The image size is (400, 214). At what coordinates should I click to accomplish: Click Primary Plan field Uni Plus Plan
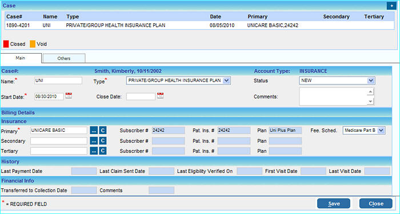(285, 131)
